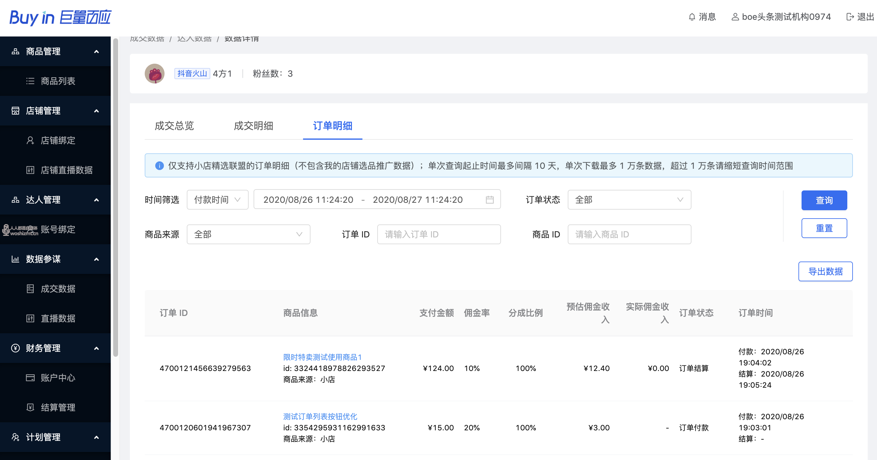Click the 退出 logout icon
The image size is (877, 460).
point(850,17)
